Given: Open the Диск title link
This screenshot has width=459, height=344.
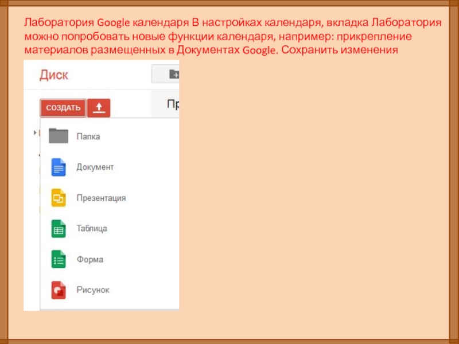Looking at the screenshot, I should pyautogui.click(x=54, y=75).
